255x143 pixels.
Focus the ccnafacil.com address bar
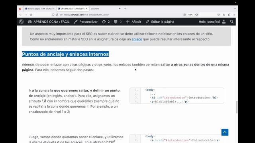(120, 15)
